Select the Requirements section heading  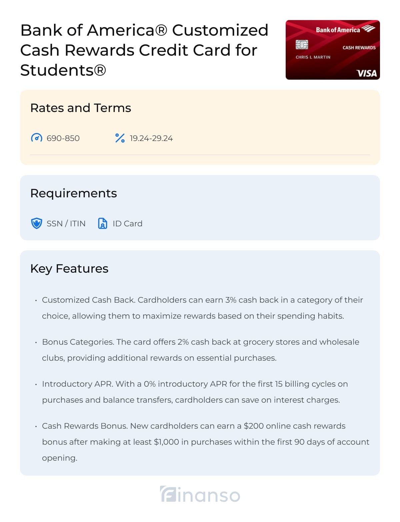pyautogui.click(x=74, y=193)
